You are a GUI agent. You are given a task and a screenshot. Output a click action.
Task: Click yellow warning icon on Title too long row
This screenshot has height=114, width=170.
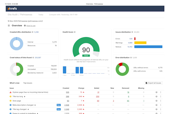pos(10,96)
